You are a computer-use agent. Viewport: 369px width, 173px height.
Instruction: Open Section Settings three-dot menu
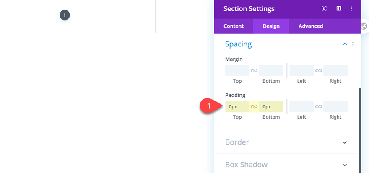pos(351,8)
